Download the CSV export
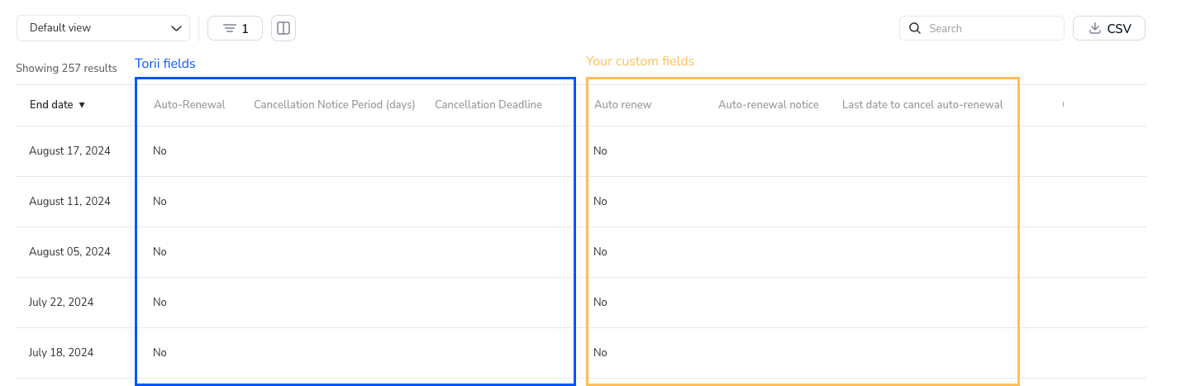This screenshot has height=386, width=1186. (x=1108, y=28)
